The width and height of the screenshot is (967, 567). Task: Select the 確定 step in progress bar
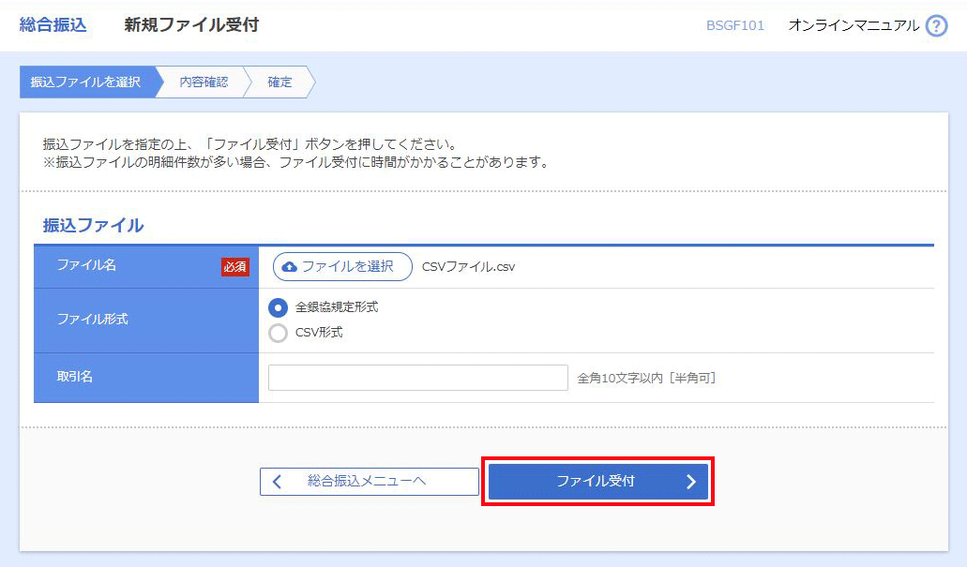280,82
